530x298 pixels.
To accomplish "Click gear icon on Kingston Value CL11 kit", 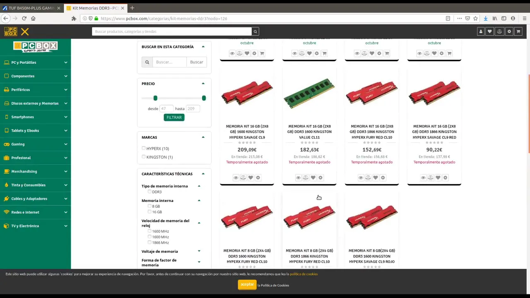I will [x=320, y=178].
